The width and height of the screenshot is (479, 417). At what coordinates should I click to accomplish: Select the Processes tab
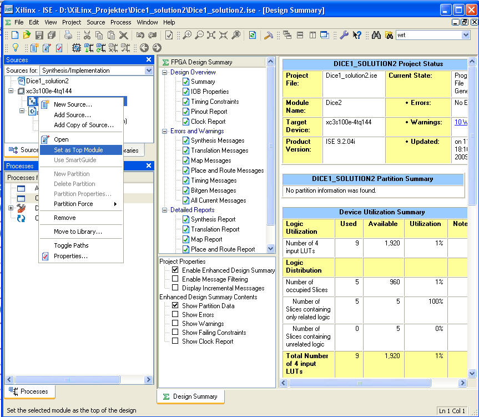point(29,391)
